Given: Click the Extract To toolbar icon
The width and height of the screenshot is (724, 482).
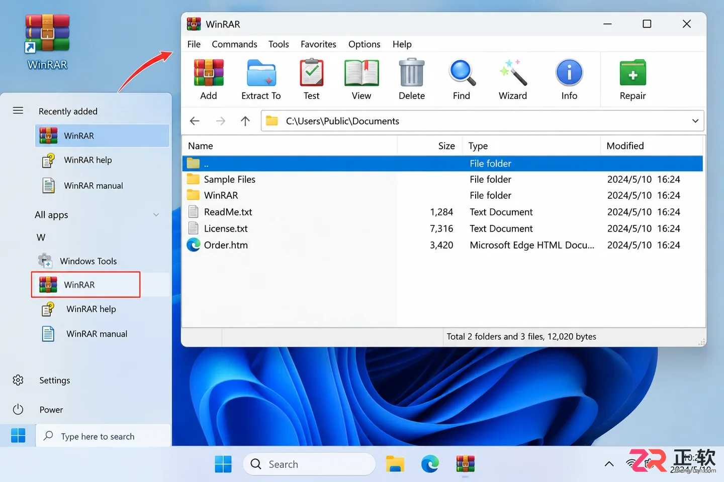Looking at the screenshot, I should [x=261, y=73].
